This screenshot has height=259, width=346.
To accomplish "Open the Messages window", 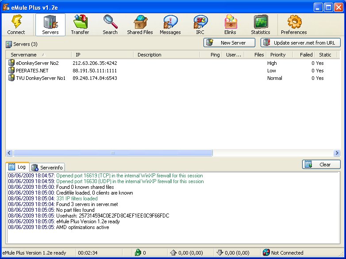I will click(x=170, y=25).
